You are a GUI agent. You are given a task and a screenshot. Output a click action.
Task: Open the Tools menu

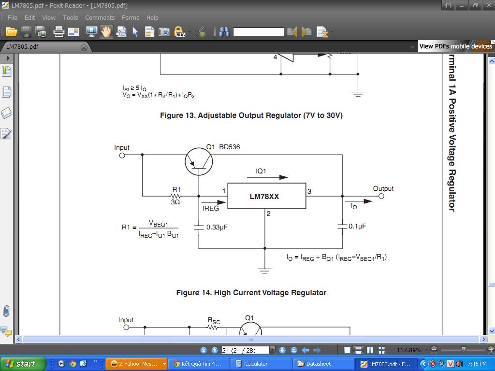coord(70,18)
